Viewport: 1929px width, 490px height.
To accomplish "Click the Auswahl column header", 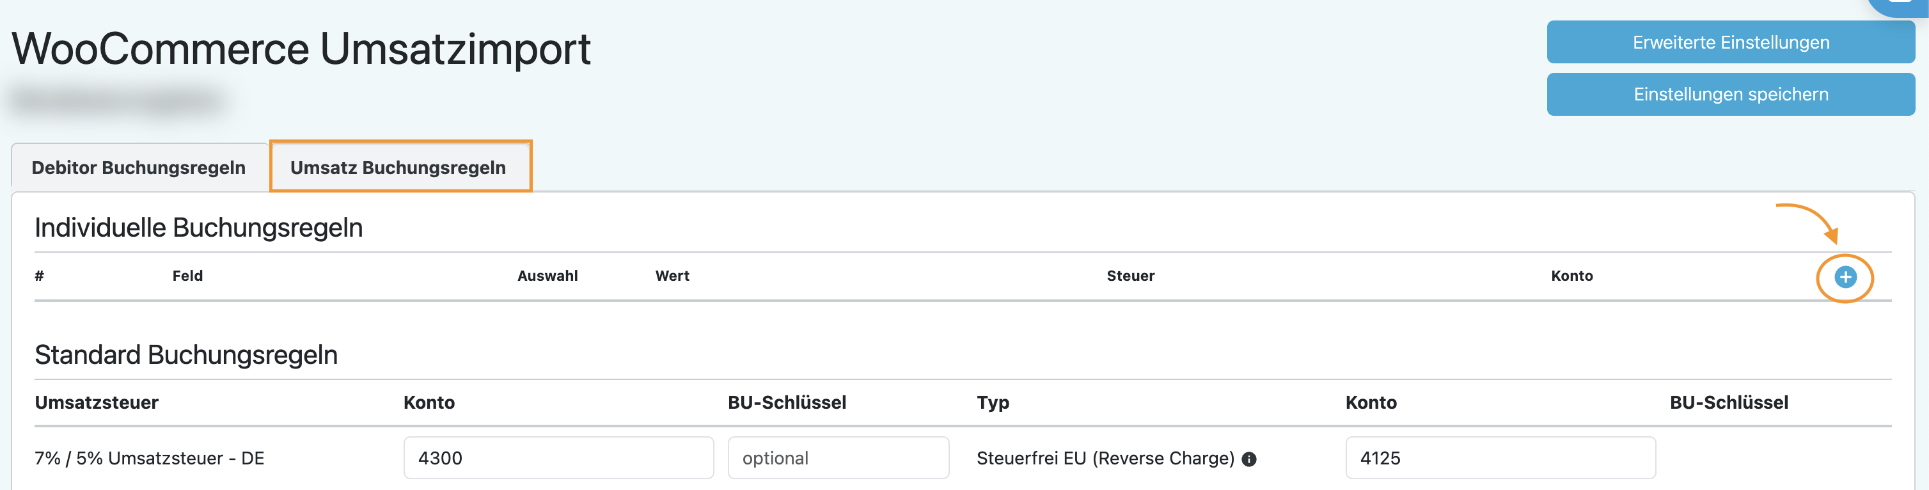I will coord(547,276).
